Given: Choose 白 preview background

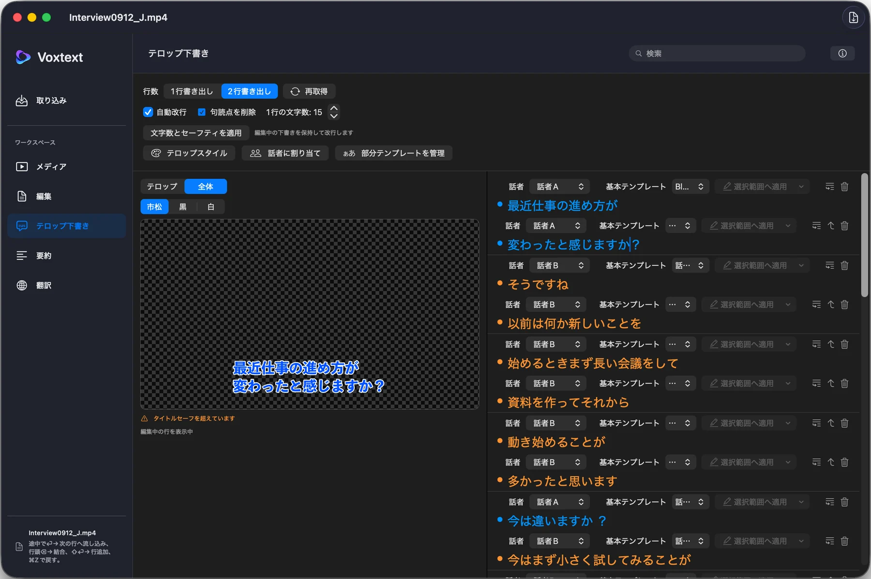Looking at the screenshot, I should 210,207.
